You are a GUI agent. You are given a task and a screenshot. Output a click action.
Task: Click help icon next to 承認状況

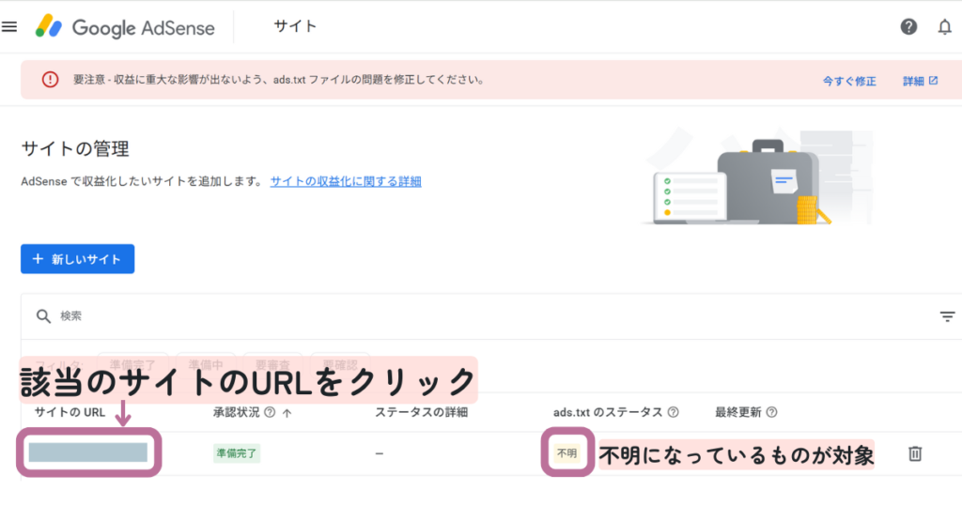270,412
